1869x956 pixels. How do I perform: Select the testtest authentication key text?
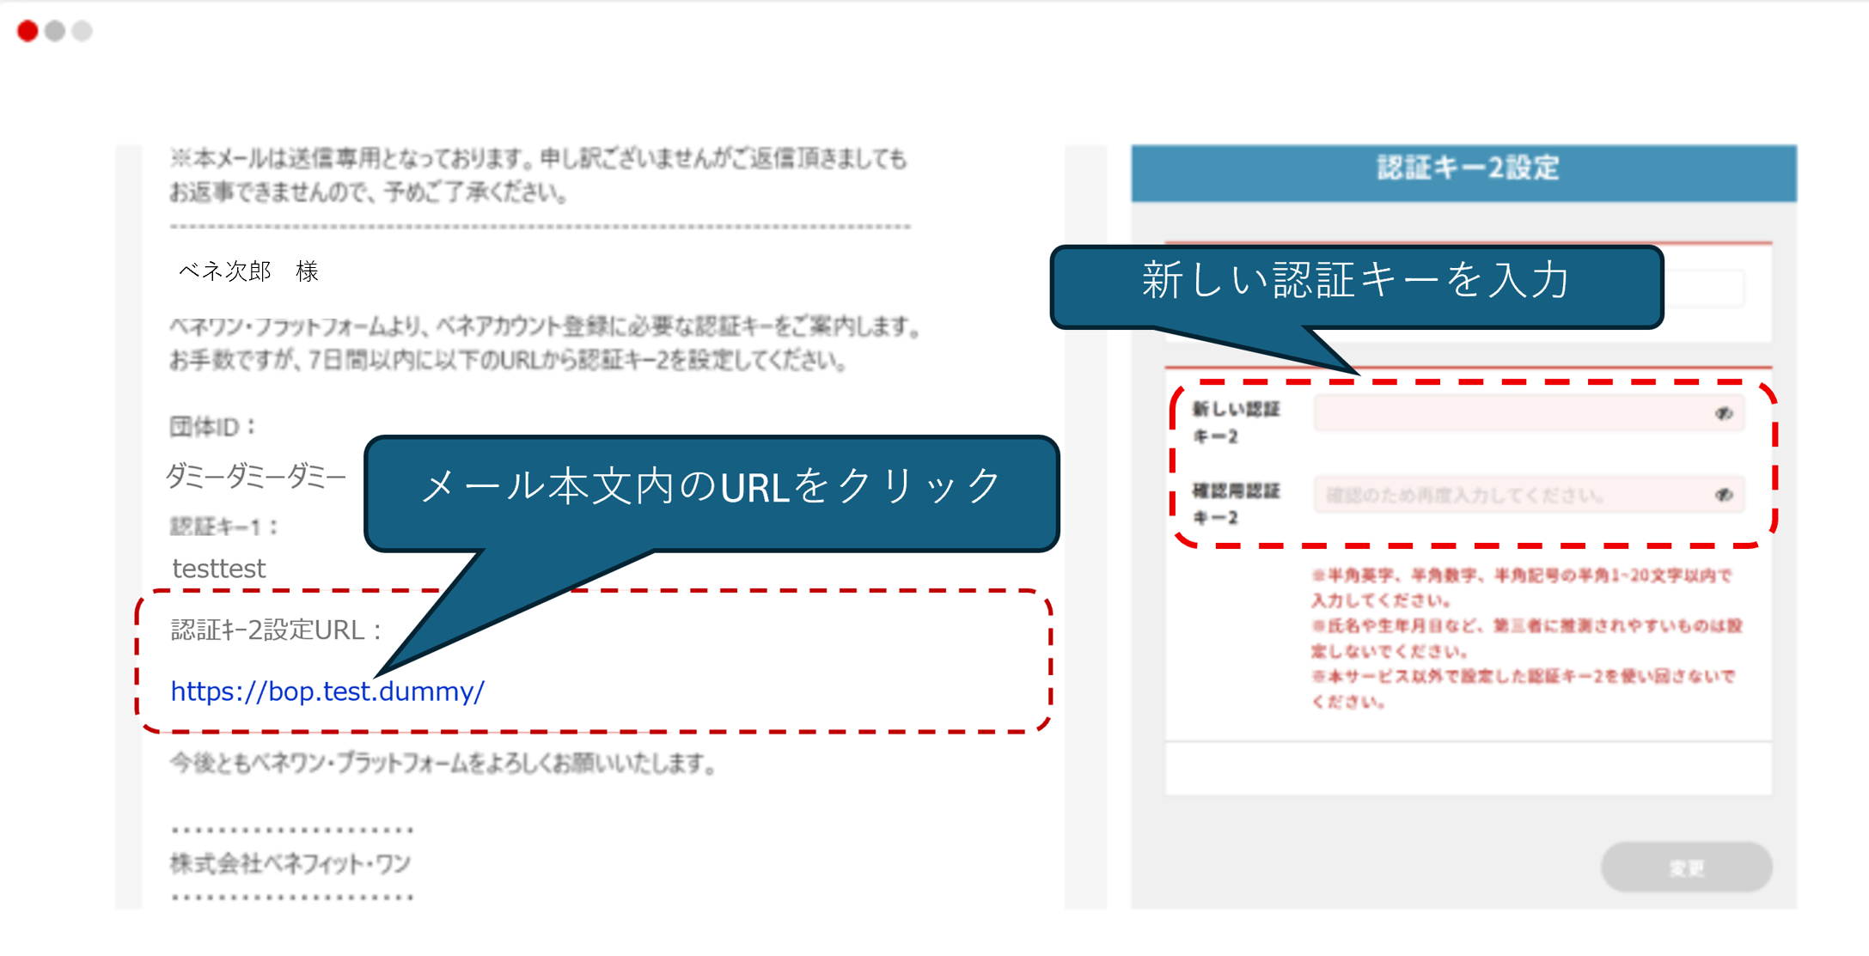click(219, 569)
